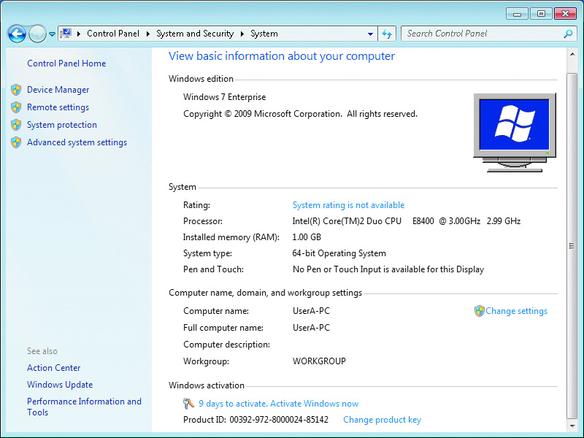Click the Refresh button in address bar
584x438 pixels.
tap(387, 34)
